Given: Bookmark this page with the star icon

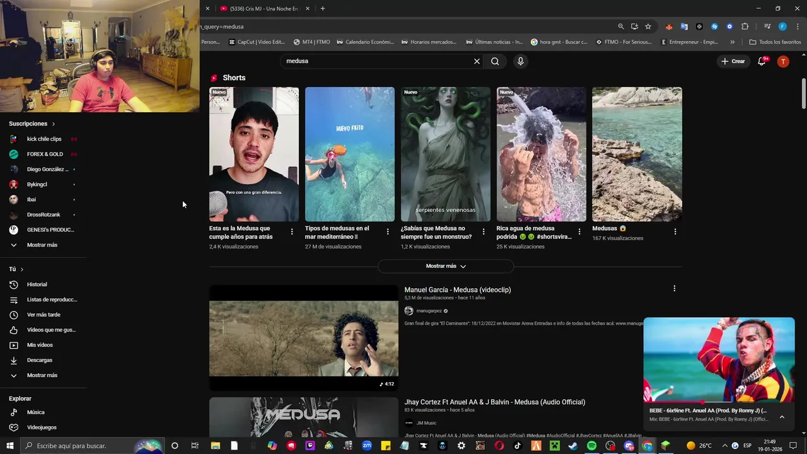Looking at the screenshot, I should [x=648, y=26].
